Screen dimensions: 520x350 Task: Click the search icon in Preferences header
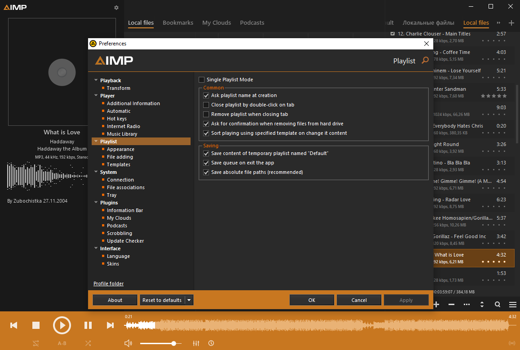coord(425,60)
